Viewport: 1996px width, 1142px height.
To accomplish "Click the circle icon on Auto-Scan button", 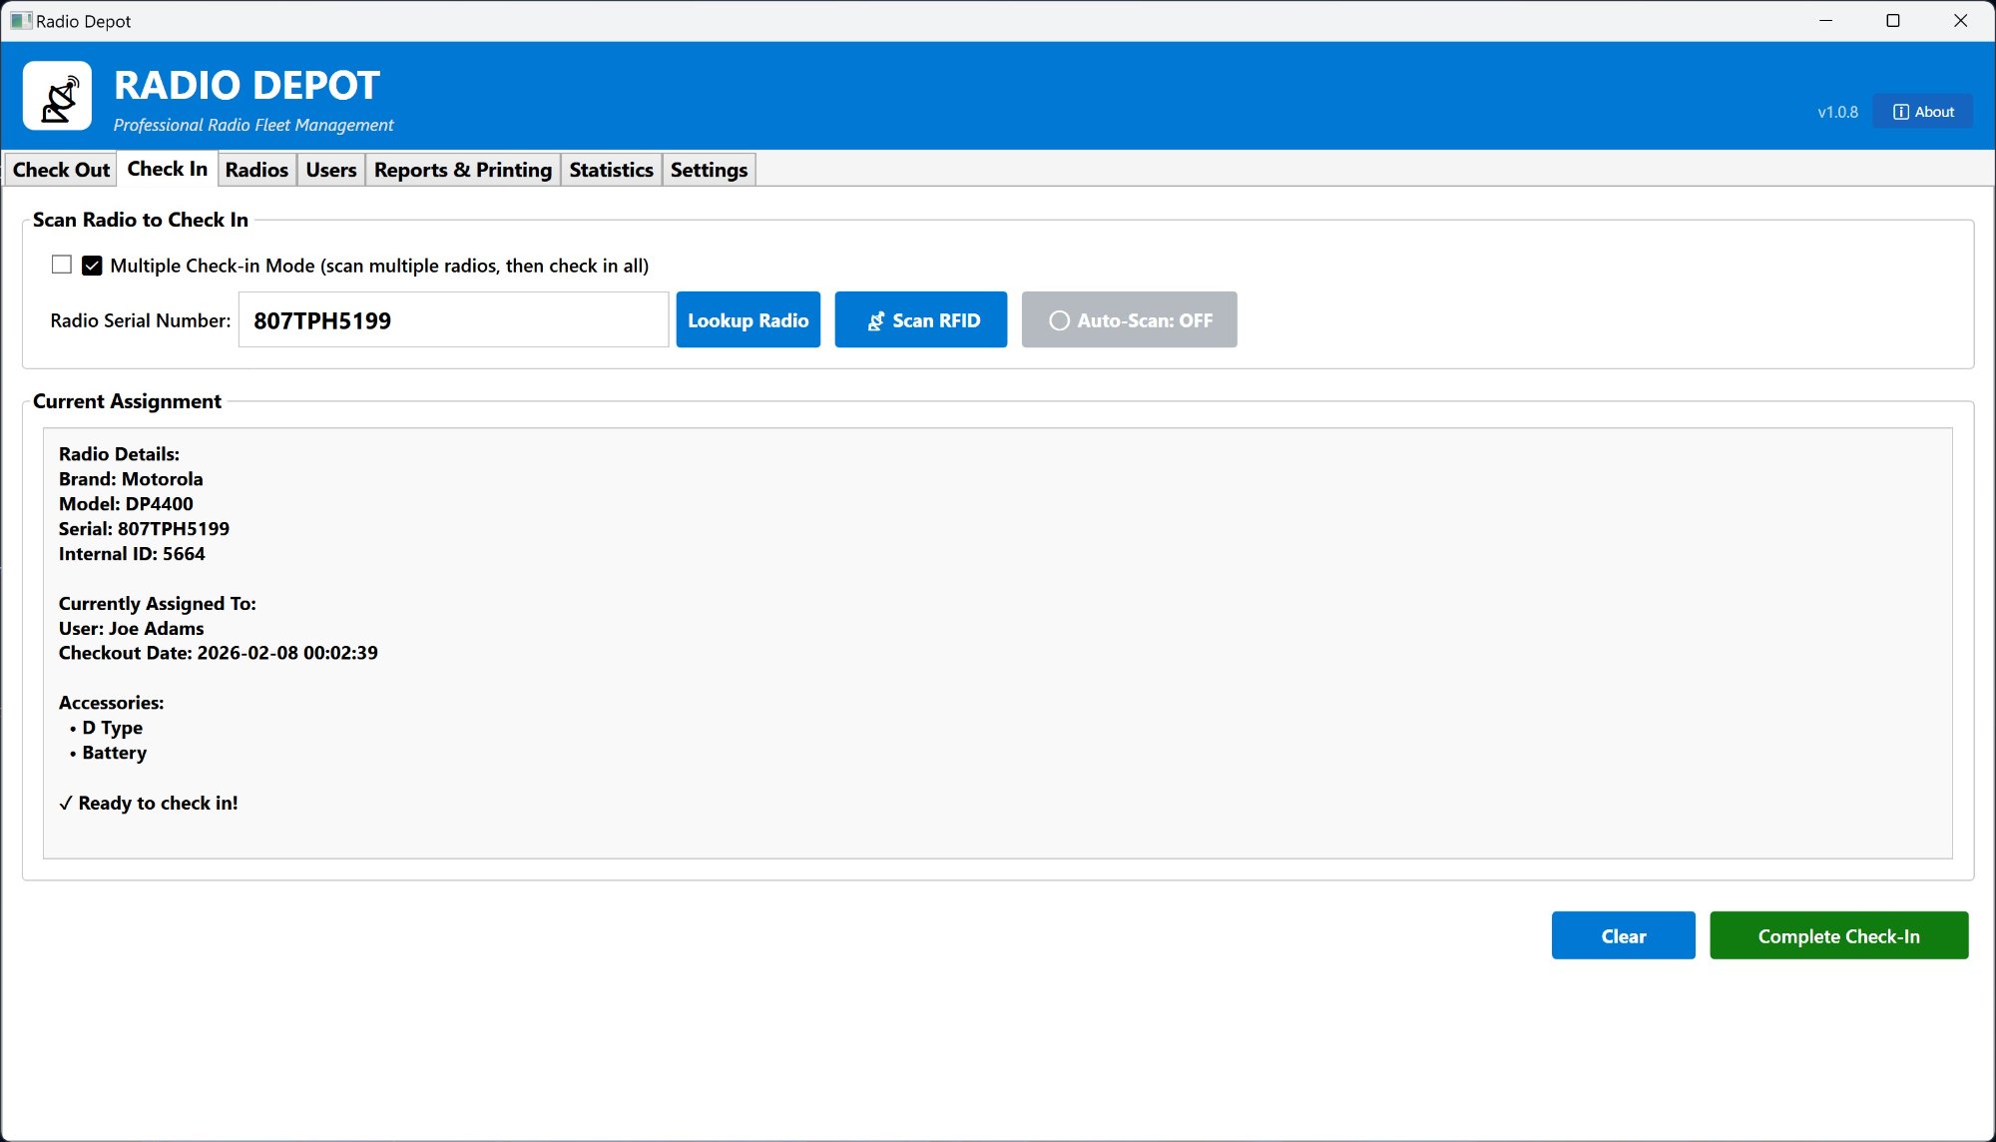I will point(1059,321).
